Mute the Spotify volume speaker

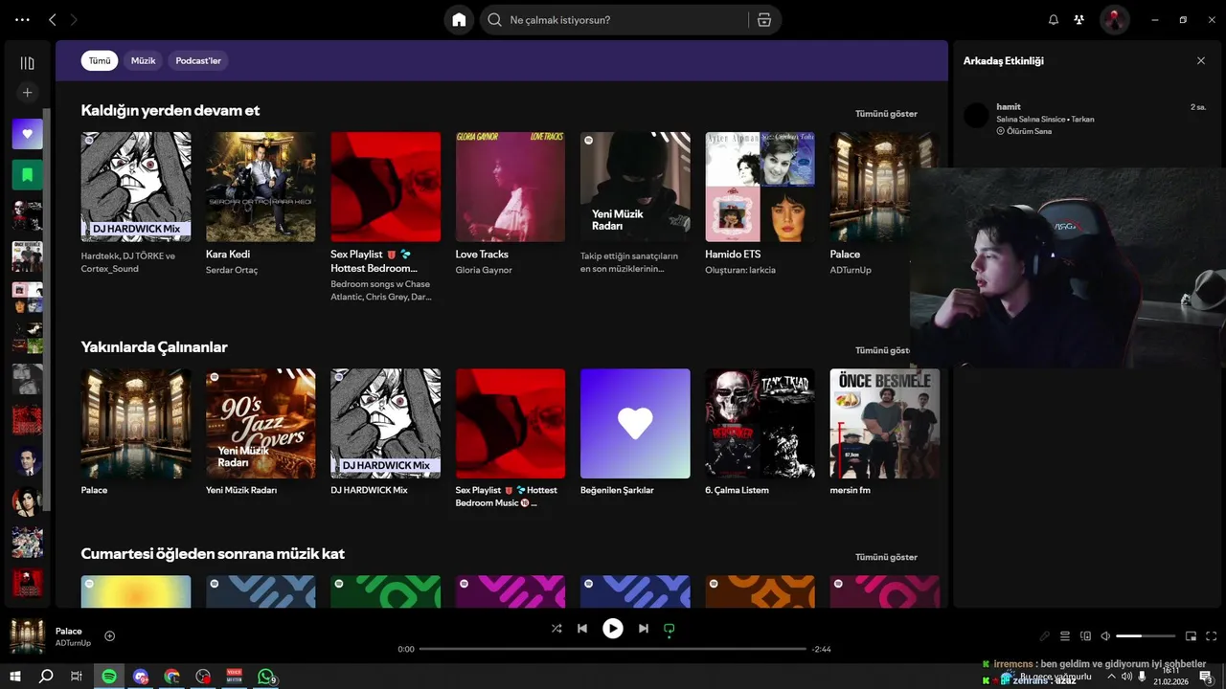tap(1105, 636)
